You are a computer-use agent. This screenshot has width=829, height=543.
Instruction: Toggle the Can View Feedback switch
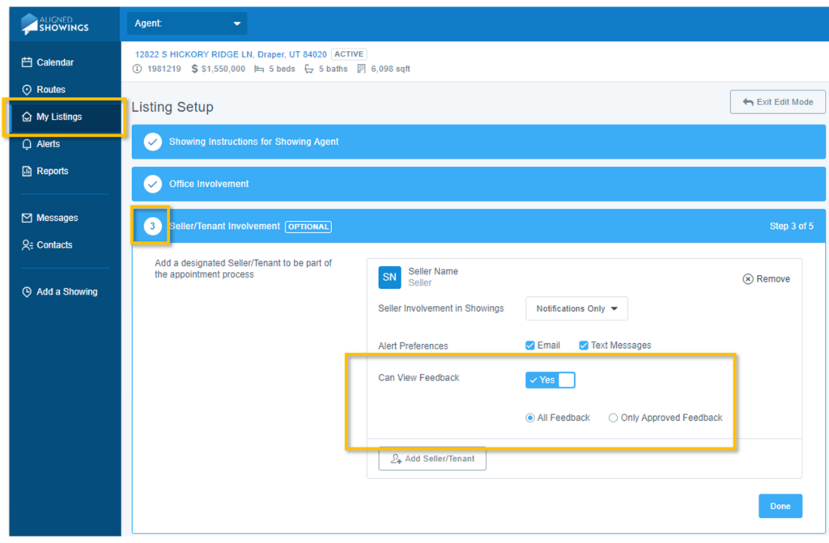pyautogui.click(x=551, y=380)
